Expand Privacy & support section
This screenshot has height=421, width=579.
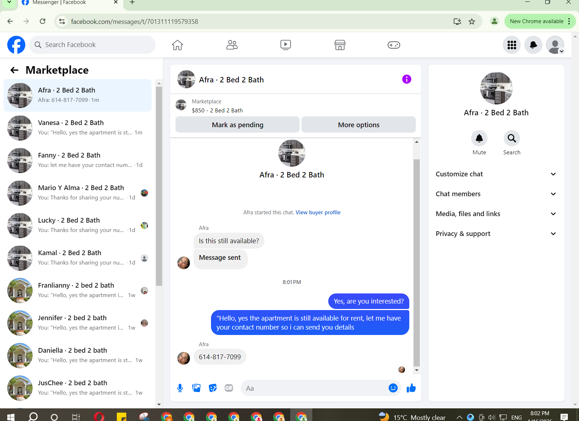click(x=496, y=234)
